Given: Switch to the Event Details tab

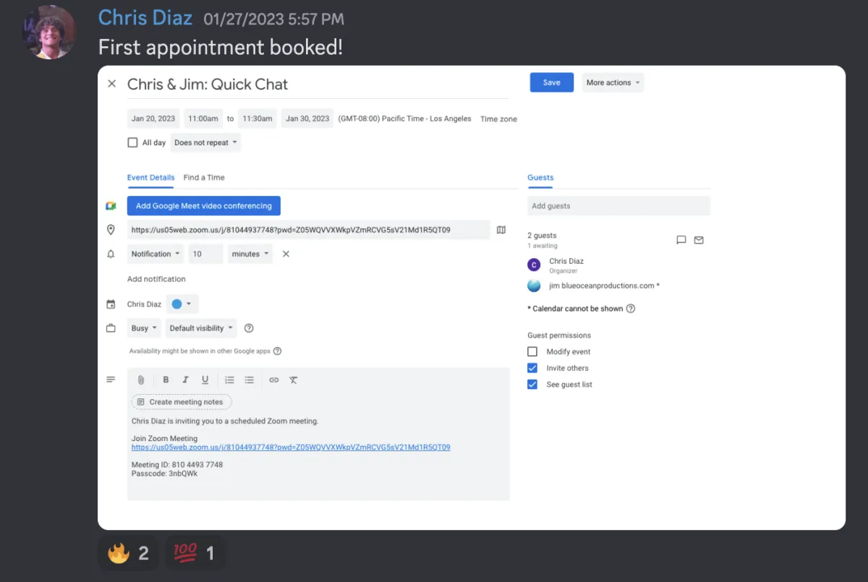Looking at the screenshot, I should [151, 178].
